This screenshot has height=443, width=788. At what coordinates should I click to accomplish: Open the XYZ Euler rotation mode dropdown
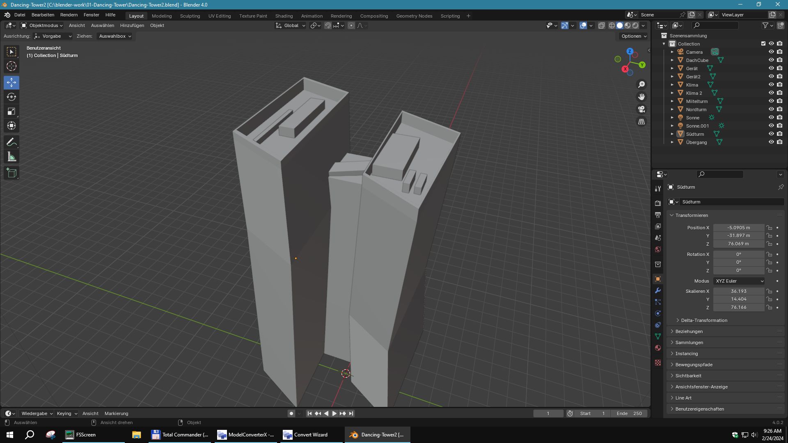739,281
